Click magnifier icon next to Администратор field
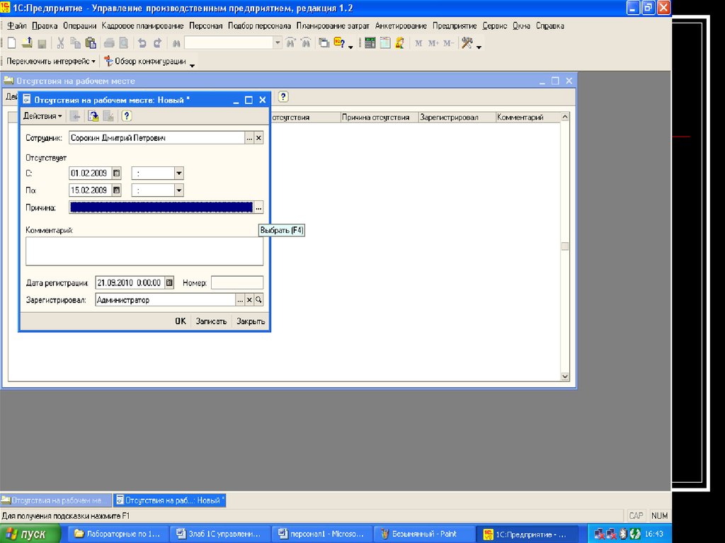Screen dimensions: 725x543 coord(258,300)
